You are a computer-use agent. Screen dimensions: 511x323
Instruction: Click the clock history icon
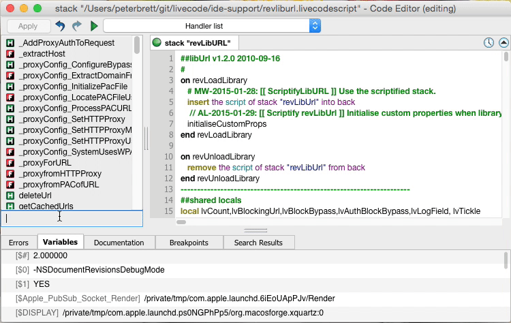point(489,42)
